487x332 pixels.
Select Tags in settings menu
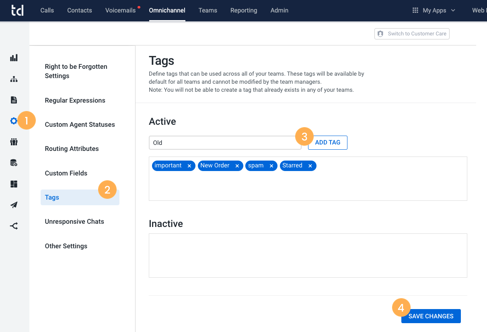[80, 198]
